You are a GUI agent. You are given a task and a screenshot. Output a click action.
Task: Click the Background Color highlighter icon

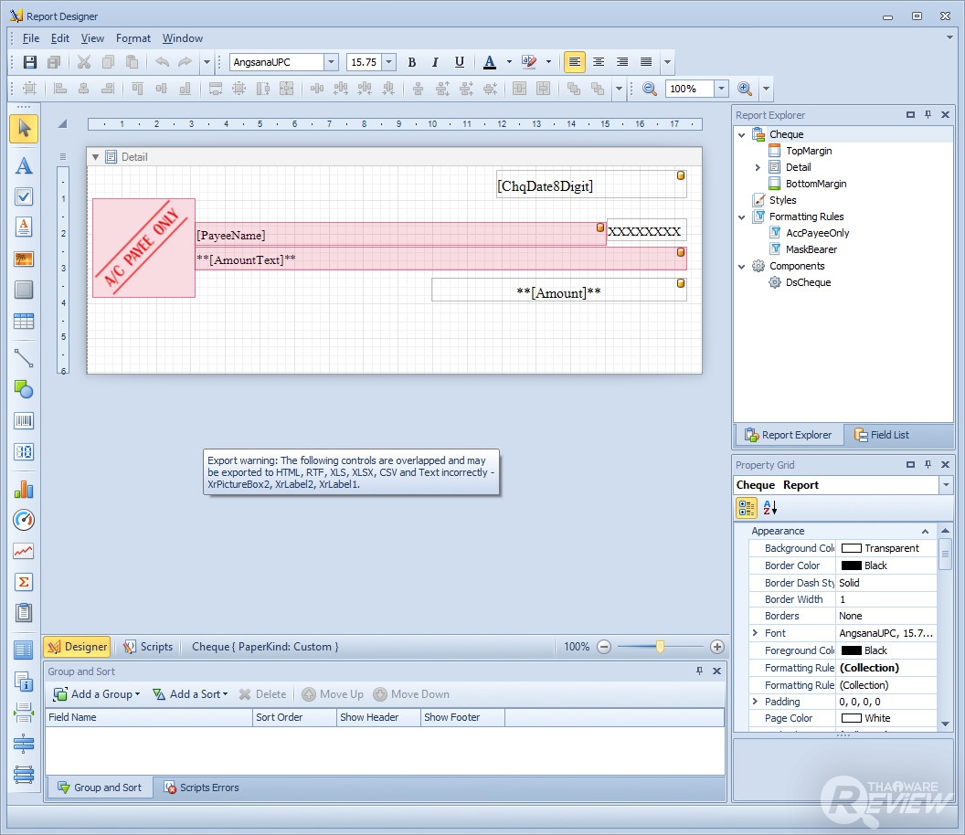click(x=529, y=62)
